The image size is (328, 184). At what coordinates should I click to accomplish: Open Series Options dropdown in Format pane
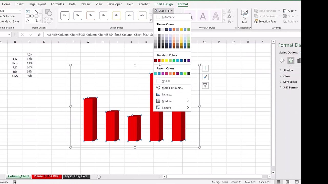pos(290,53)
